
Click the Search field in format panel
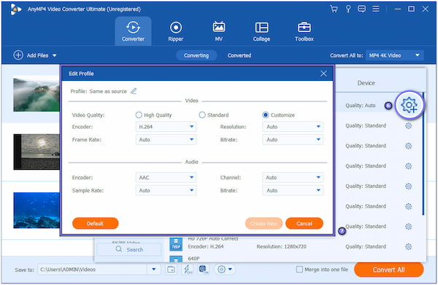129,249
